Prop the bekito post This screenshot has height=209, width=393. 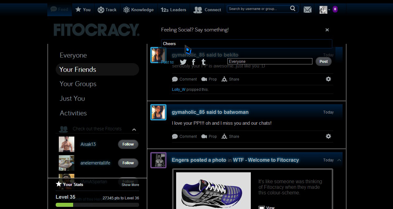tap(209, 79)
